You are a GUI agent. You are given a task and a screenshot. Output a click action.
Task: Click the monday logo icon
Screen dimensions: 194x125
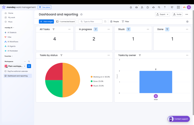coord(4,7)
